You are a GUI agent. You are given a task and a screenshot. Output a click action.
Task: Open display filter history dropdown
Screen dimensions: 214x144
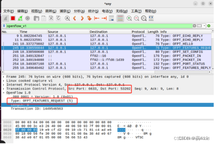pos(204,26)
